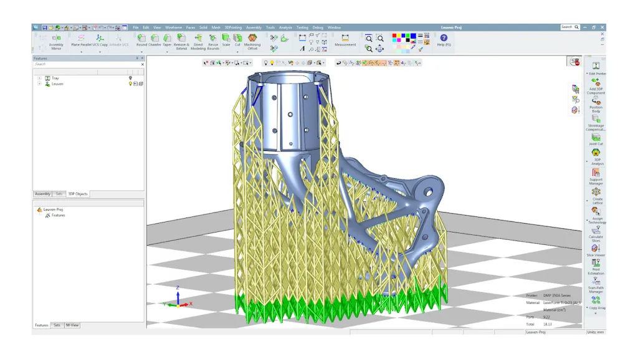Click the Scale tool icon
638x359 pixels.
point(226,38)
